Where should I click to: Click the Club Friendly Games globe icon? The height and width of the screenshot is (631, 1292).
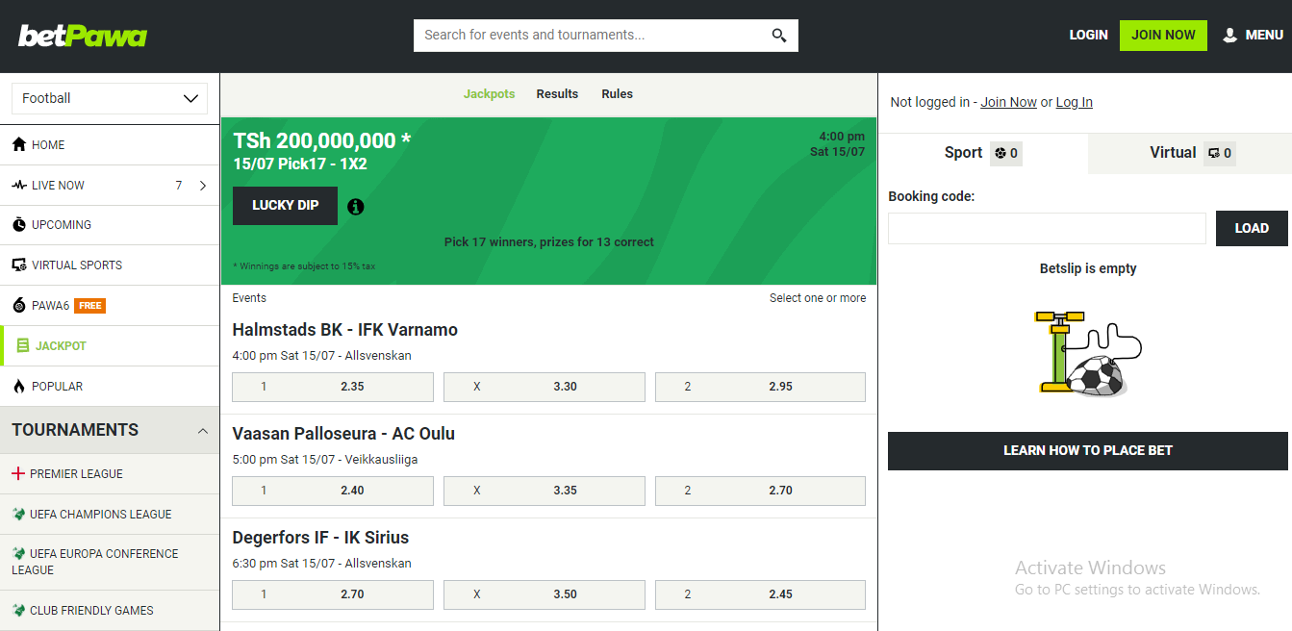[x=18, y=610]
